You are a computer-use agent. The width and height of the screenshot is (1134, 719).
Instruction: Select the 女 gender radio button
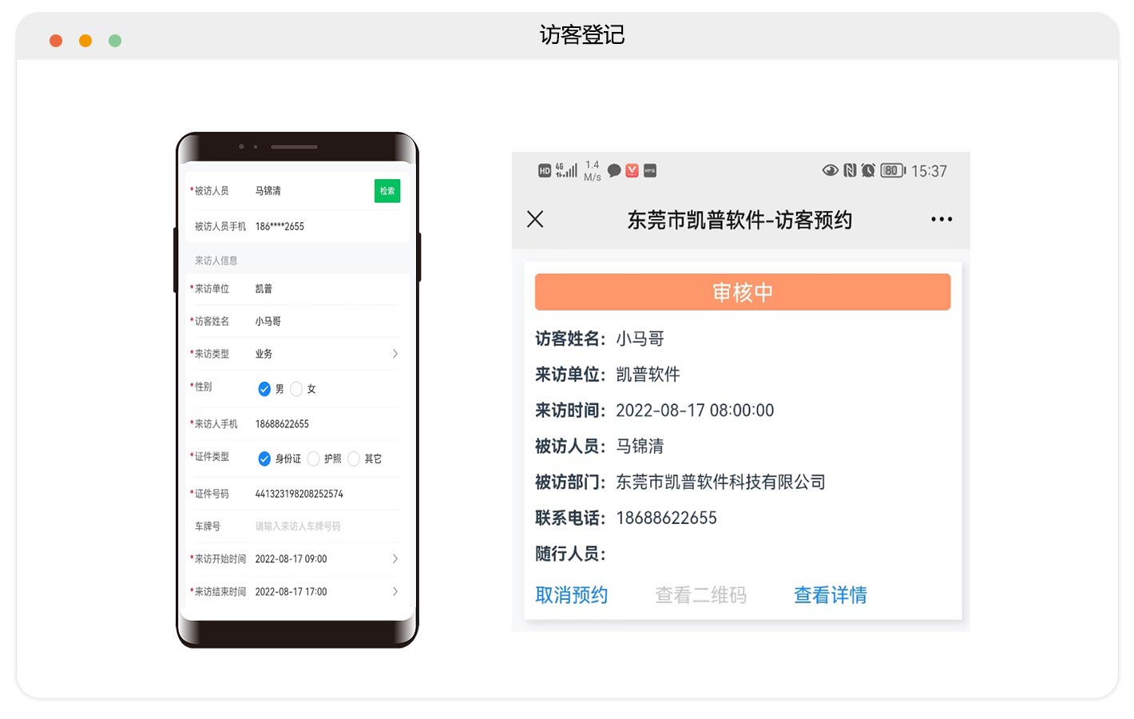pos(297,389)
